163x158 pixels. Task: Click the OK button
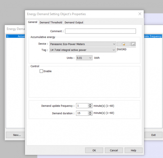click(94, 150)
